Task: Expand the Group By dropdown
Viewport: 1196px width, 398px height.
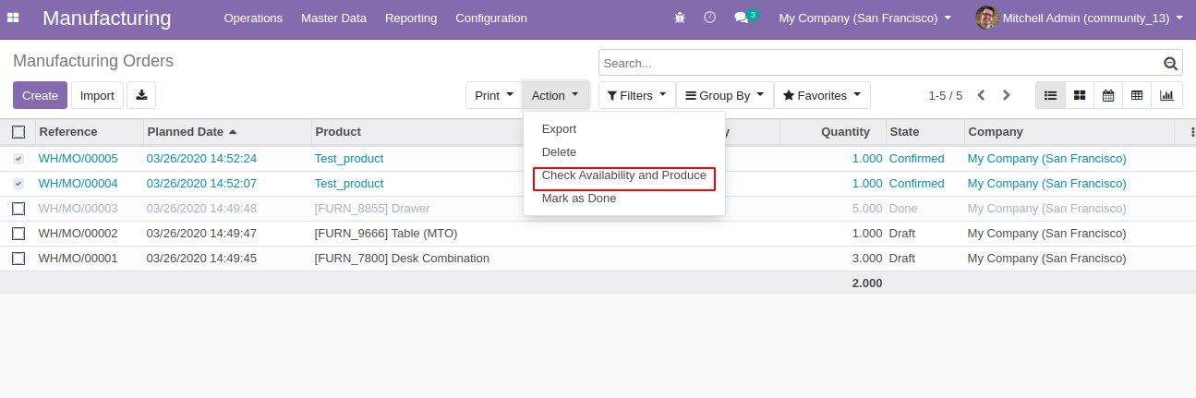Action: [724, 95]
